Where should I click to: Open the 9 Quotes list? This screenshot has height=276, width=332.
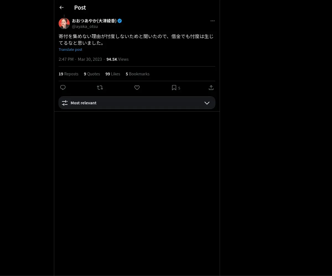[x=92, y=74]
